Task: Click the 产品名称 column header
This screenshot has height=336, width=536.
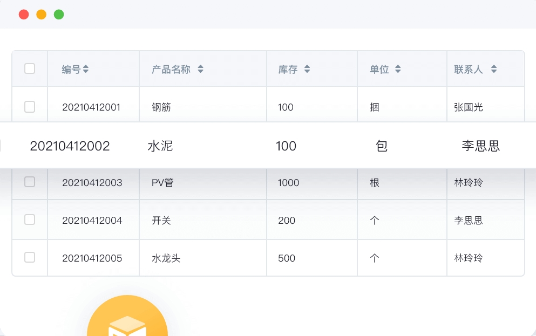Action: [x=171, y=70]
